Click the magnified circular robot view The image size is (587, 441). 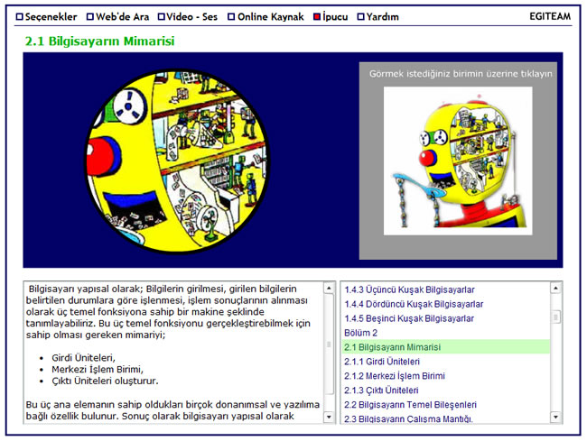pyautogui.click(x=177, y=161)
